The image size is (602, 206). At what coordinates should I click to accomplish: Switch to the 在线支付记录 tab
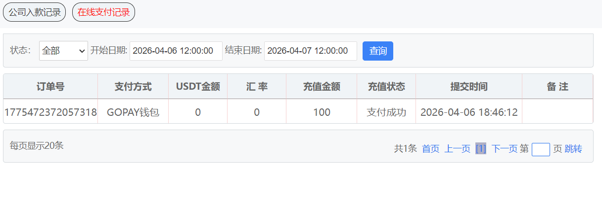103,12
